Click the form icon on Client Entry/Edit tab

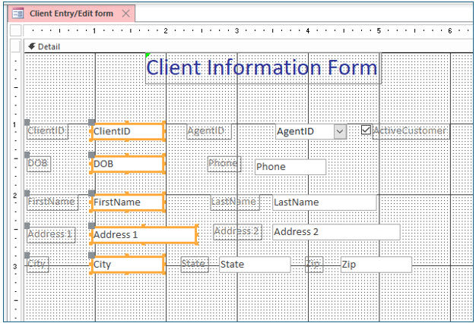click(17, 14)
